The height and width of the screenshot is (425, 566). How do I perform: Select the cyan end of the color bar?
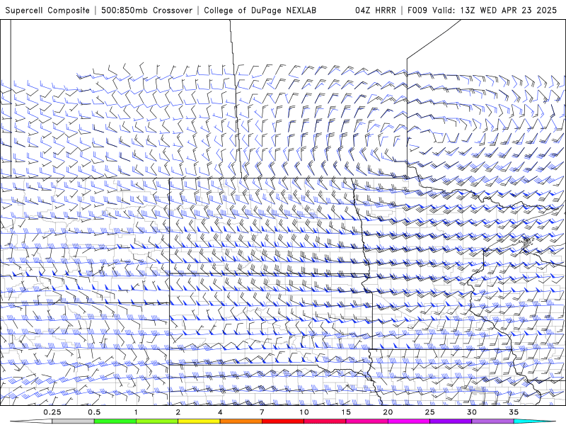[x=534, y=421]
